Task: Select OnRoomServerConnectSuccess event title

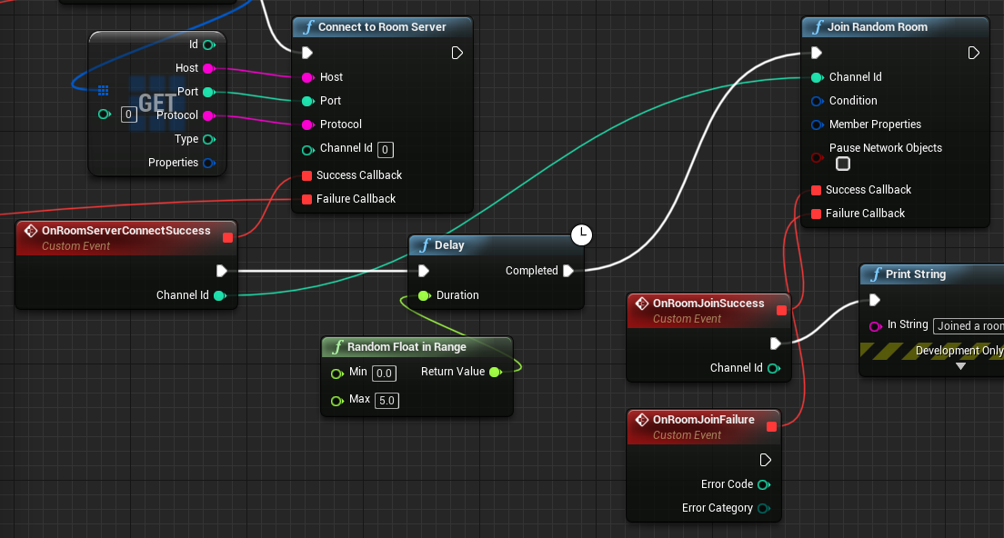Action: (x=126, y=230)
